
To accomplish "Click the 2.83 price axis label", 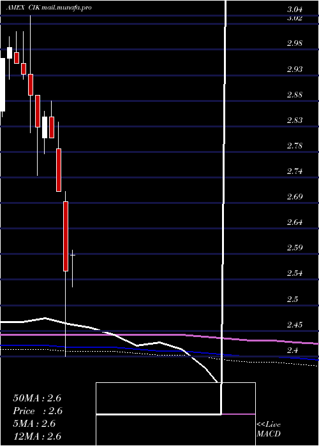I will (295, 120).
